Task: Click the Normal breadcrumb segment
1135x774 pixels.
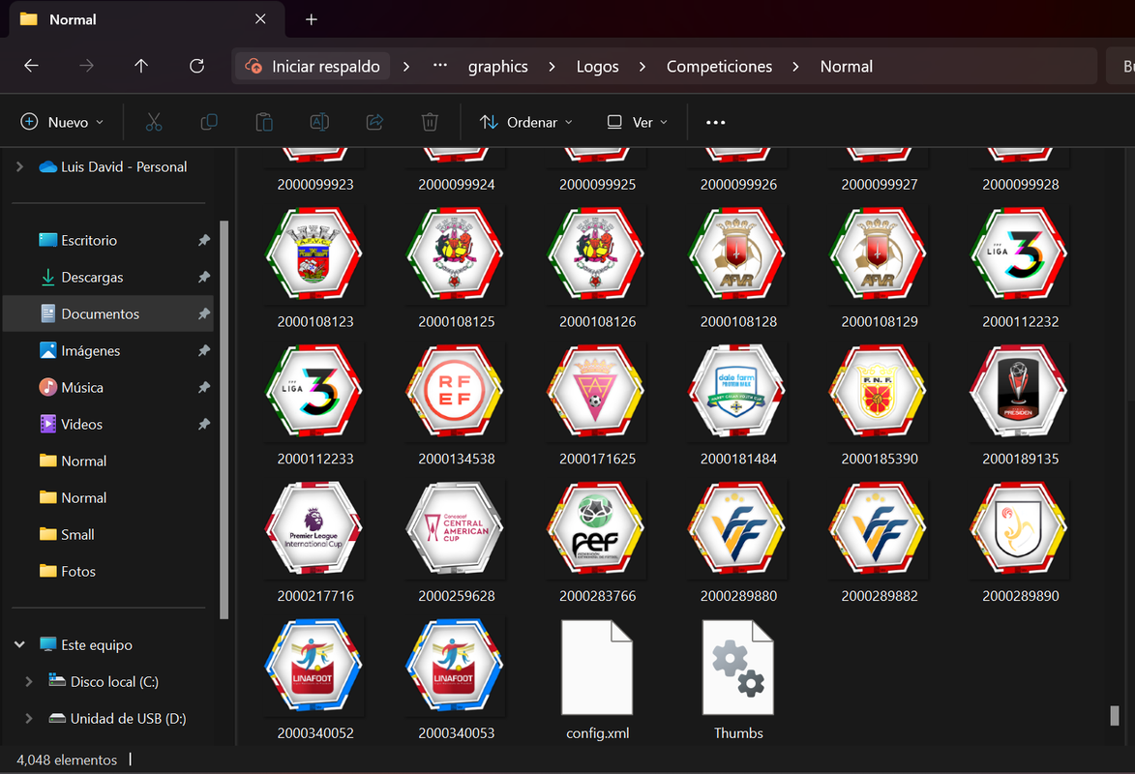Action: pos(847,67)
